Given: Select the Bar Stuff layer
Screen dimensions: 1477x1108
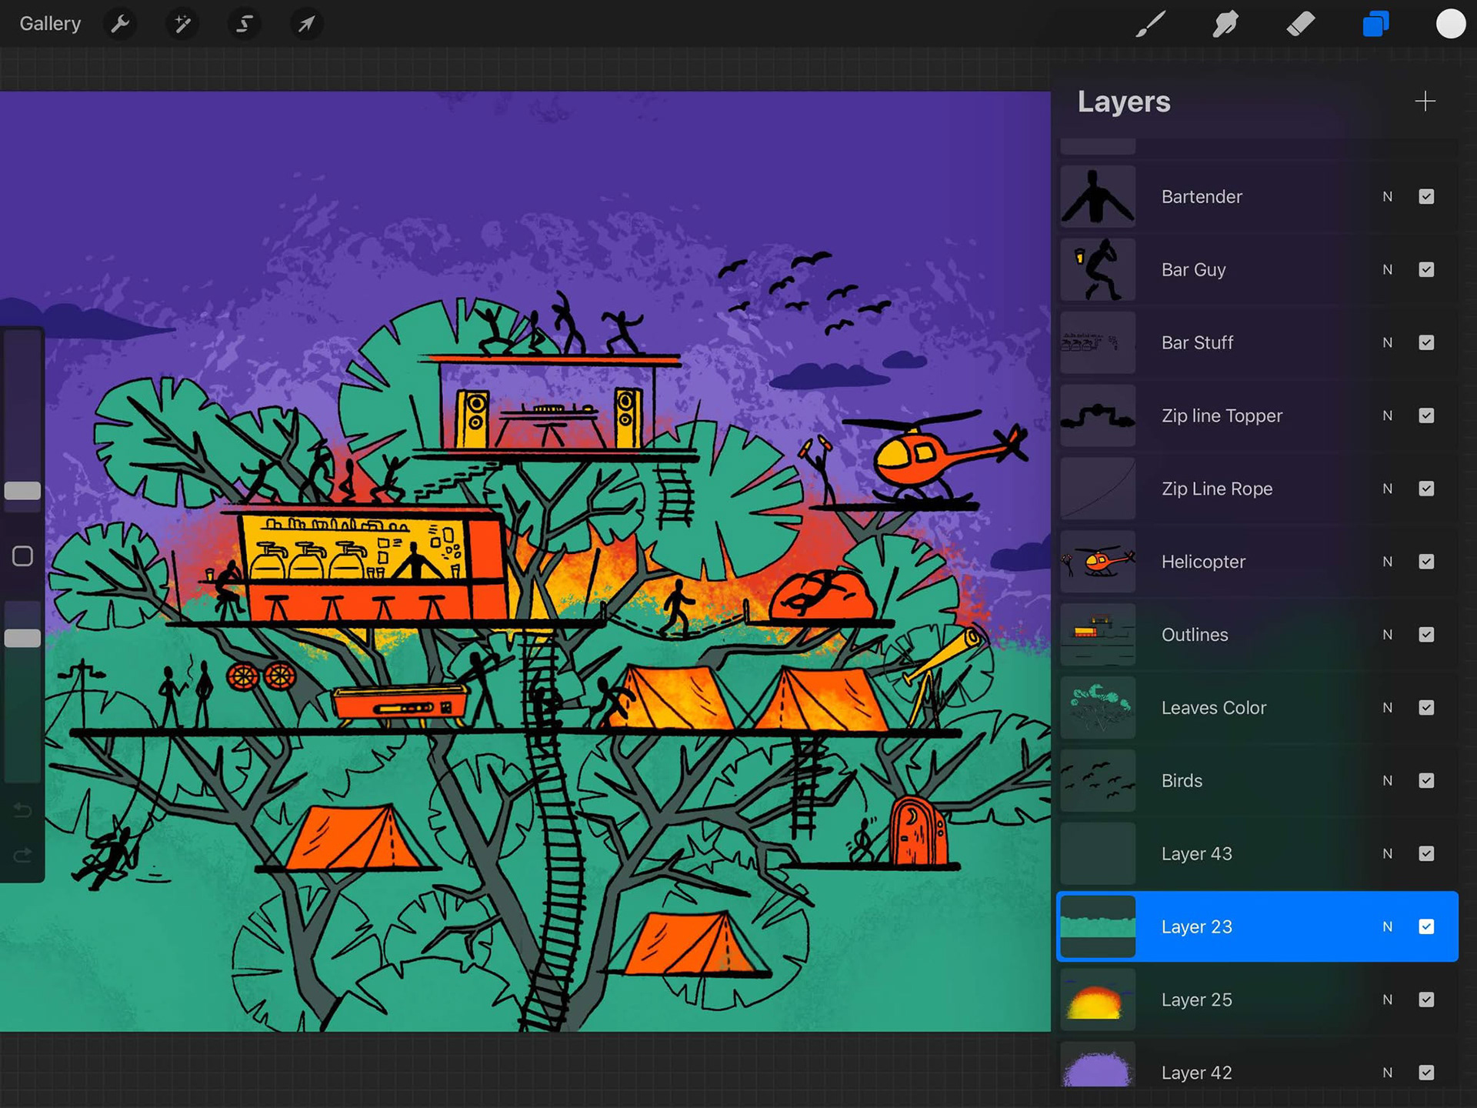Looking at the screenshot, I should point(1197,342).
